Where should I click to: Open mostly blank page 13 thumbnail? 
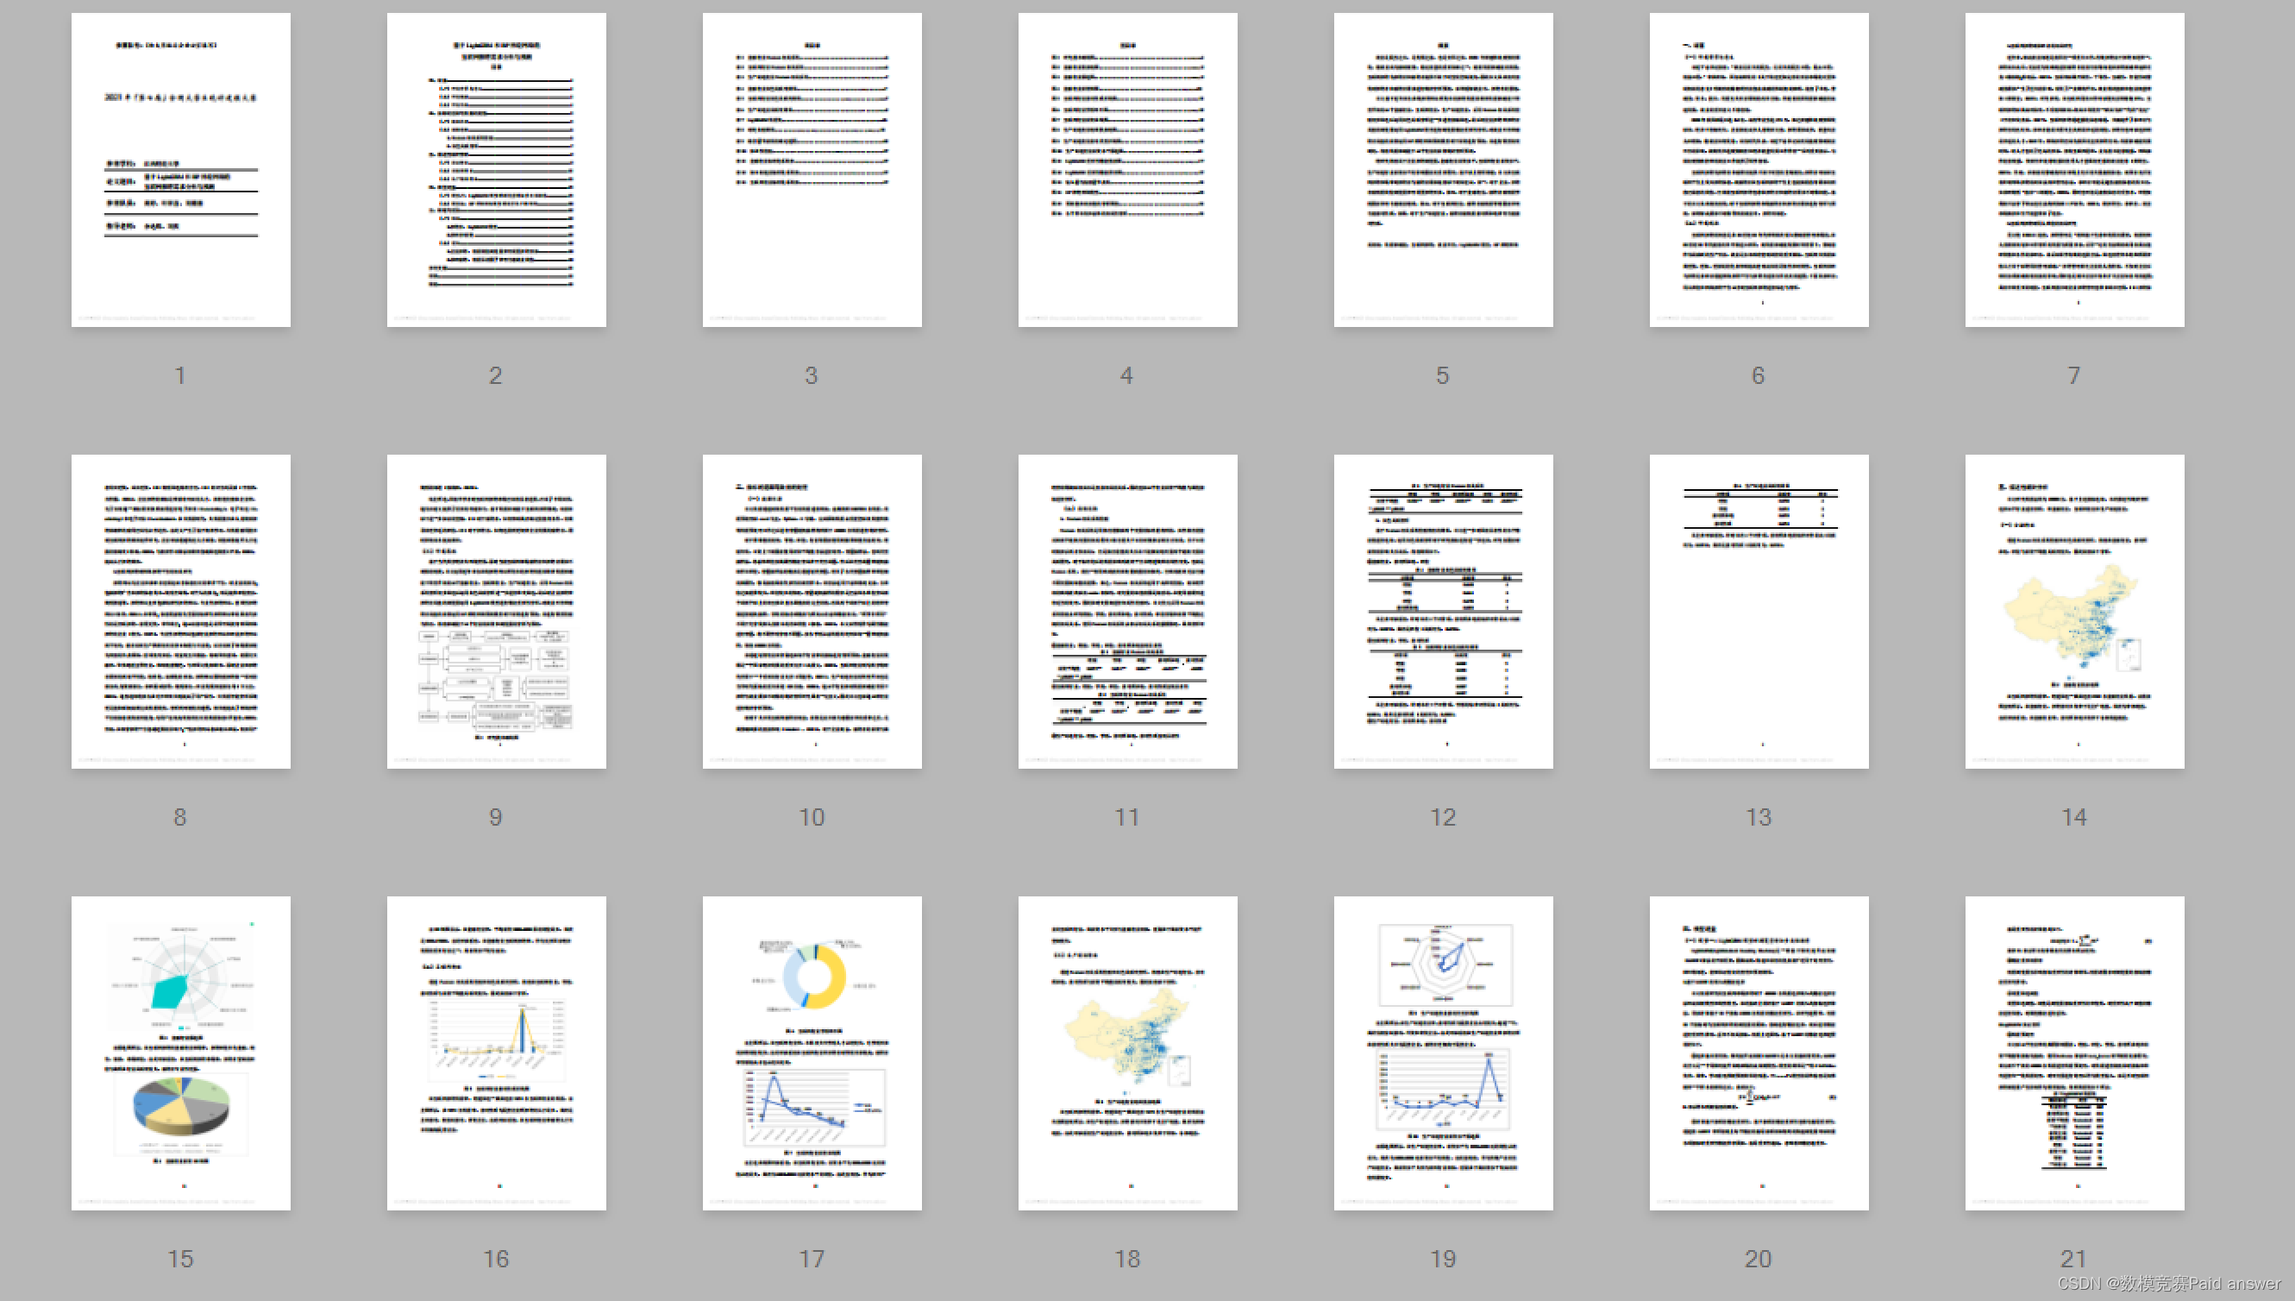click(1759, 611)
